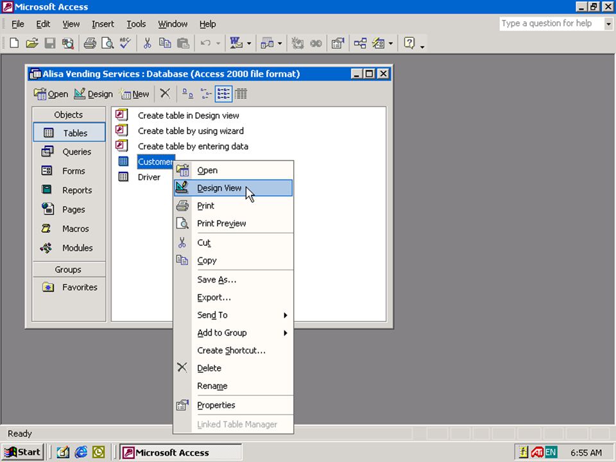Click New button in database window toolbar
The image size is (616, 462).
coord(135,94)
